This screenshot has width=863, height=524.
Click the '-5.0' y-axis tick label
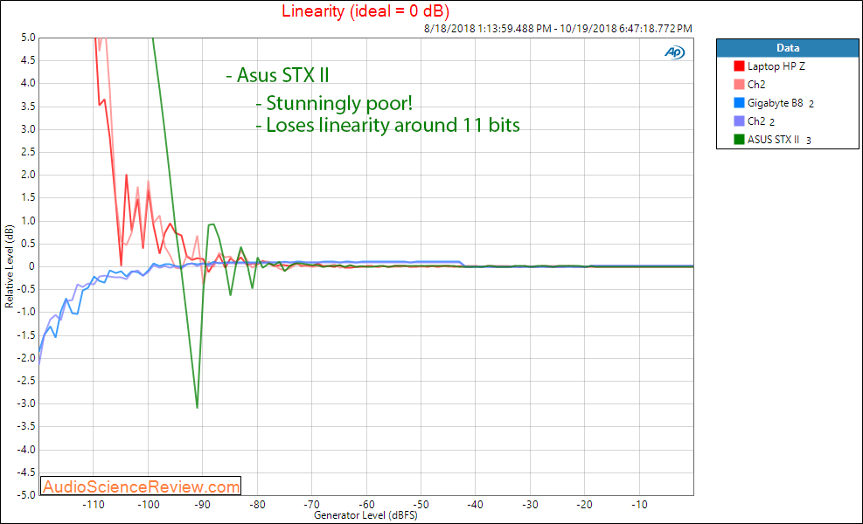point(26,494)
